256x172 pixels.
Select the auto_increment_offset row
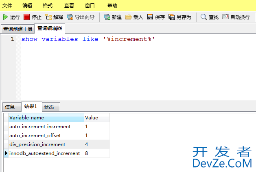click(35, 136)
